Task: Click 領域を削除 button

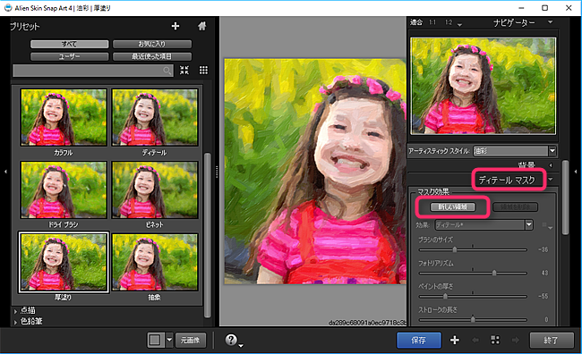Action: (515, 206)
